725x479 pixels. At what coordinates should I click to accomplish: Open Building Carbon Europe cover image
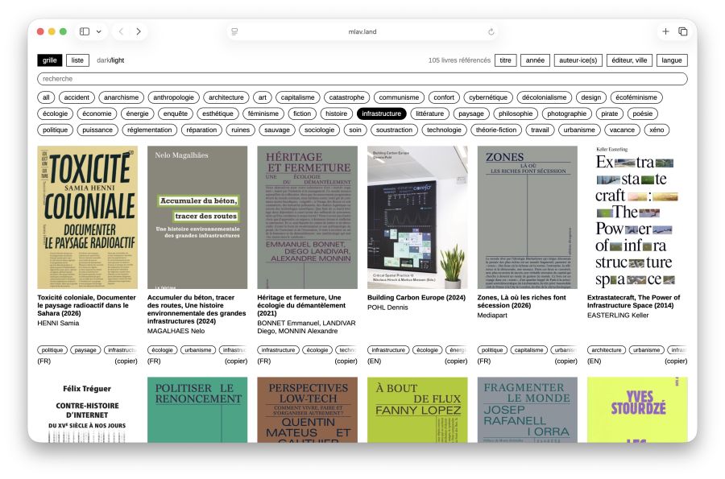tap(417, 217)
